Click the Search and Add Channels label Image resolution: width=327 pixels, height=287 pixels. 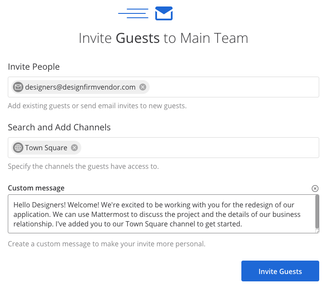[59, 127]
